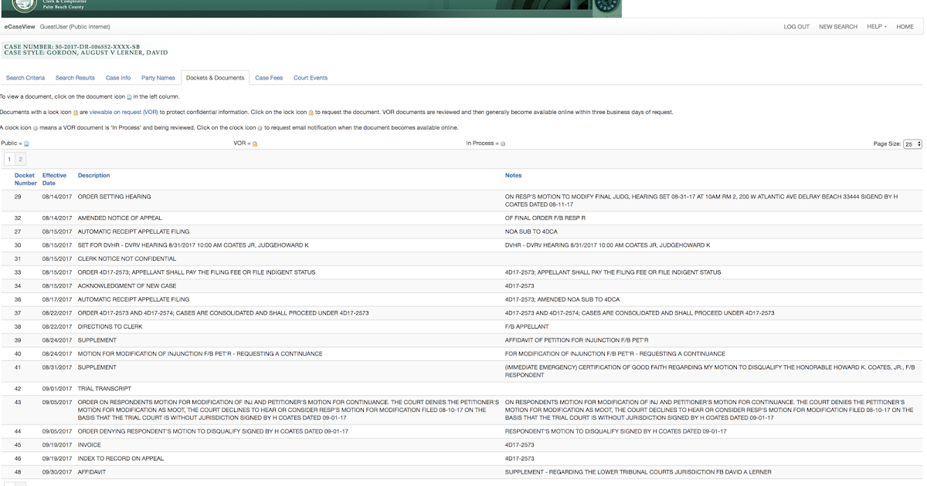The width and height of the screenshot is (927, 486).
Task: Click the IMMEDIATE EMERGENCY certification note
Action: click(x=710, y=371)
